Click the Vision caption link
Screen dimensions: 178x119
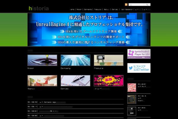point(31,68)
